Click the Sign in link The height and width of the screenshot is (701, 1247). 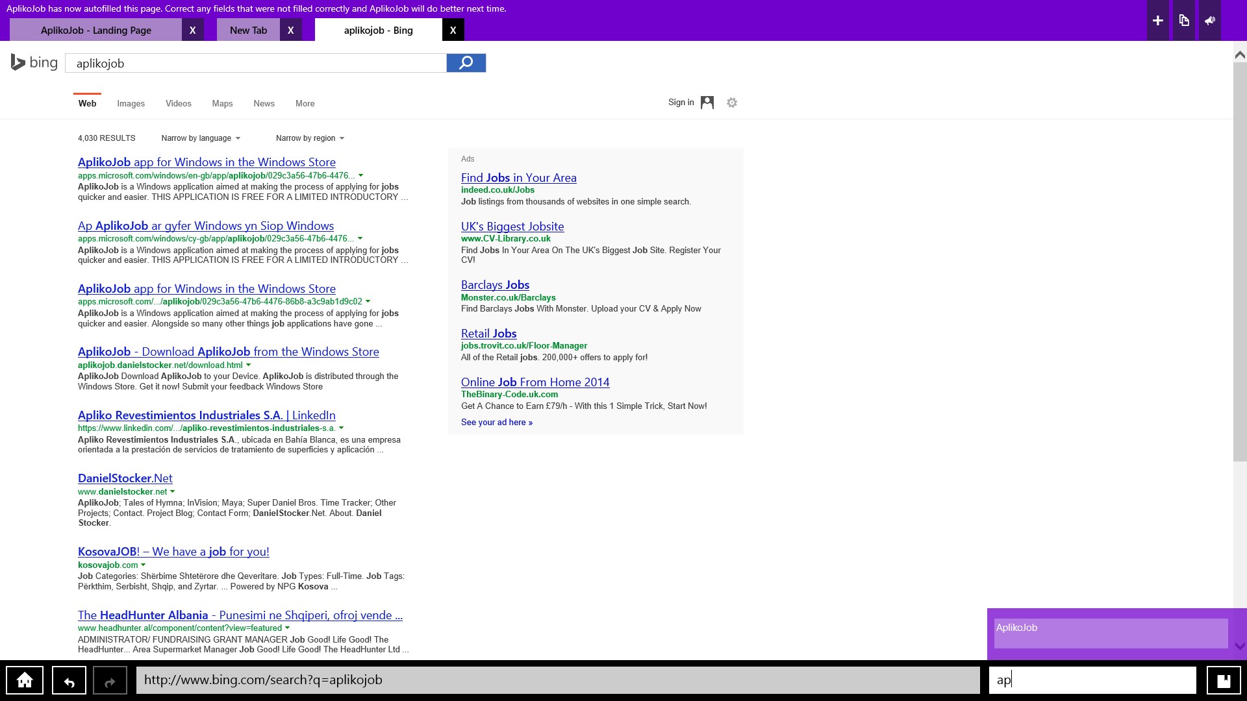click(681, 103)
